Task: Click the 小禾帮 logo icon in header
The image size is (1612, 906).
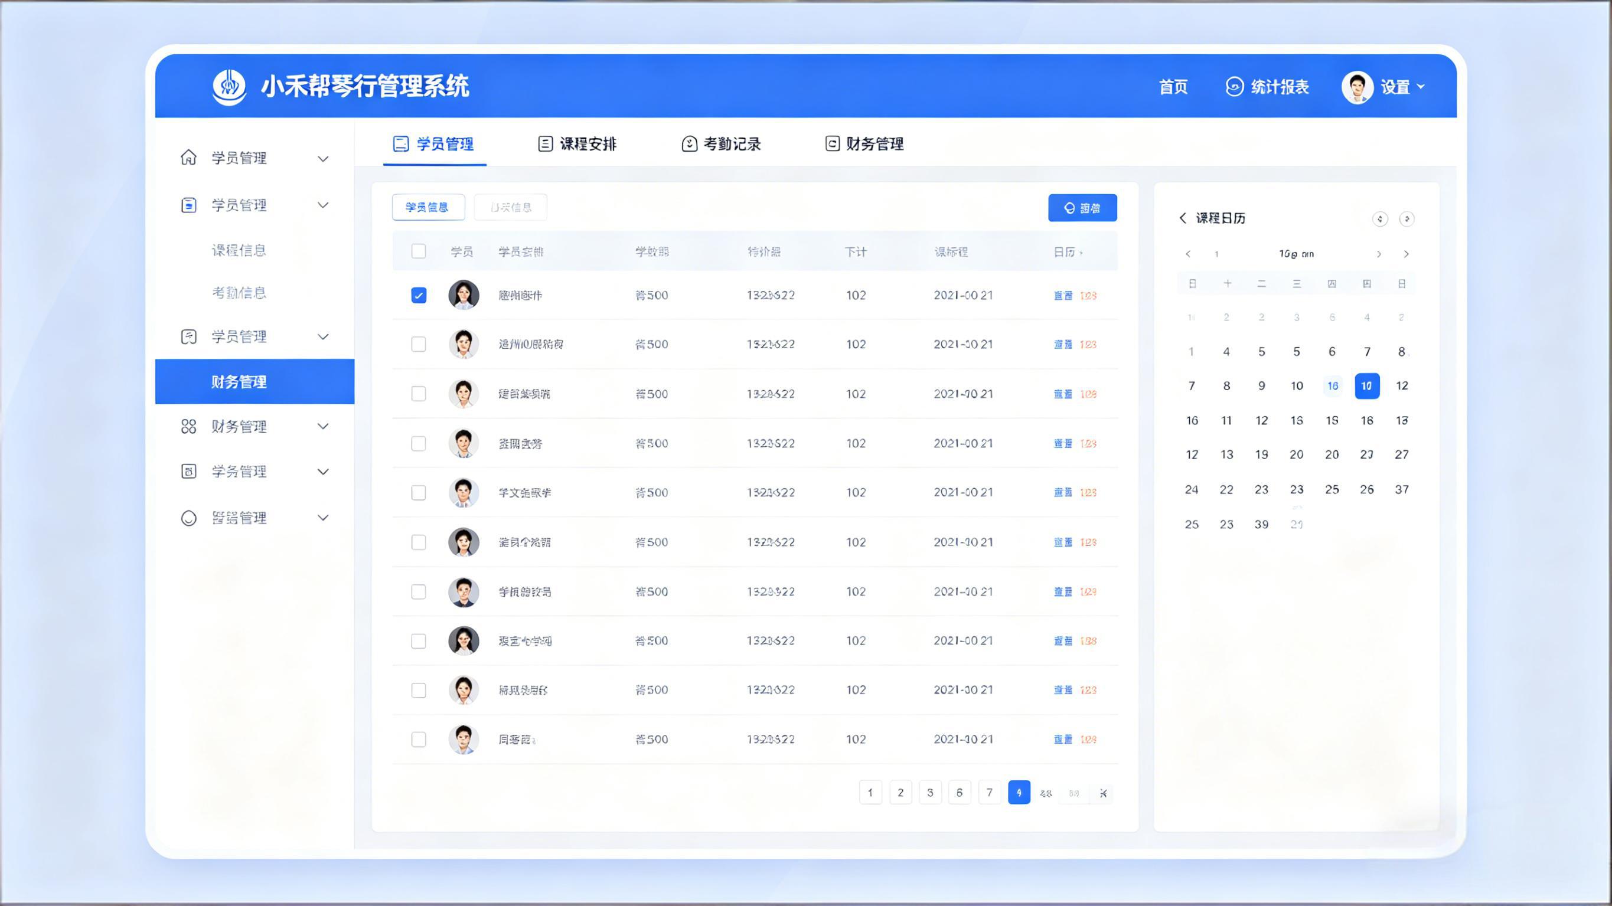Action: click(x=229, y=87)
